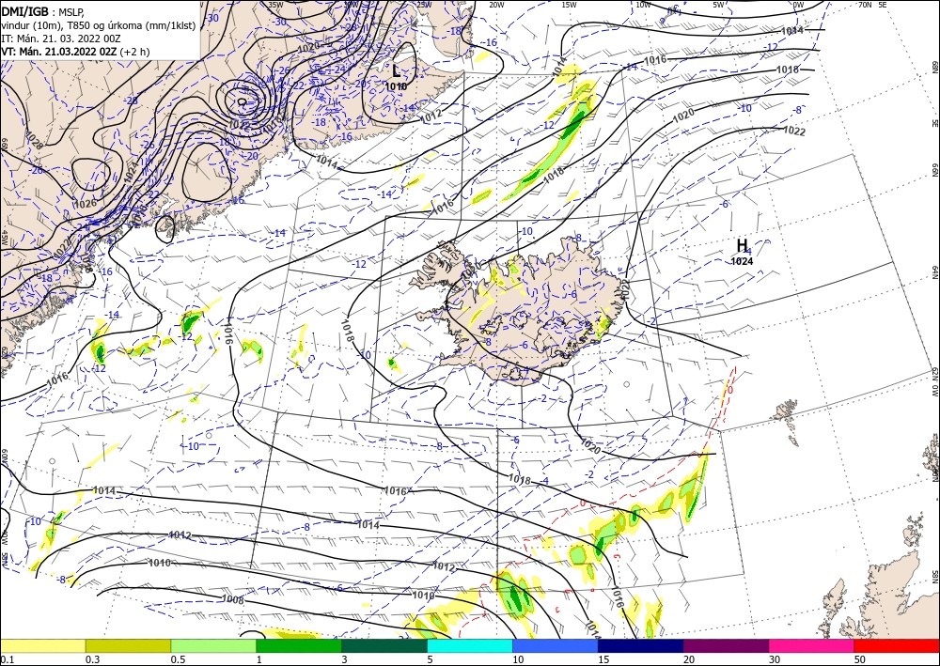Click the 10W longitude label

643,5
